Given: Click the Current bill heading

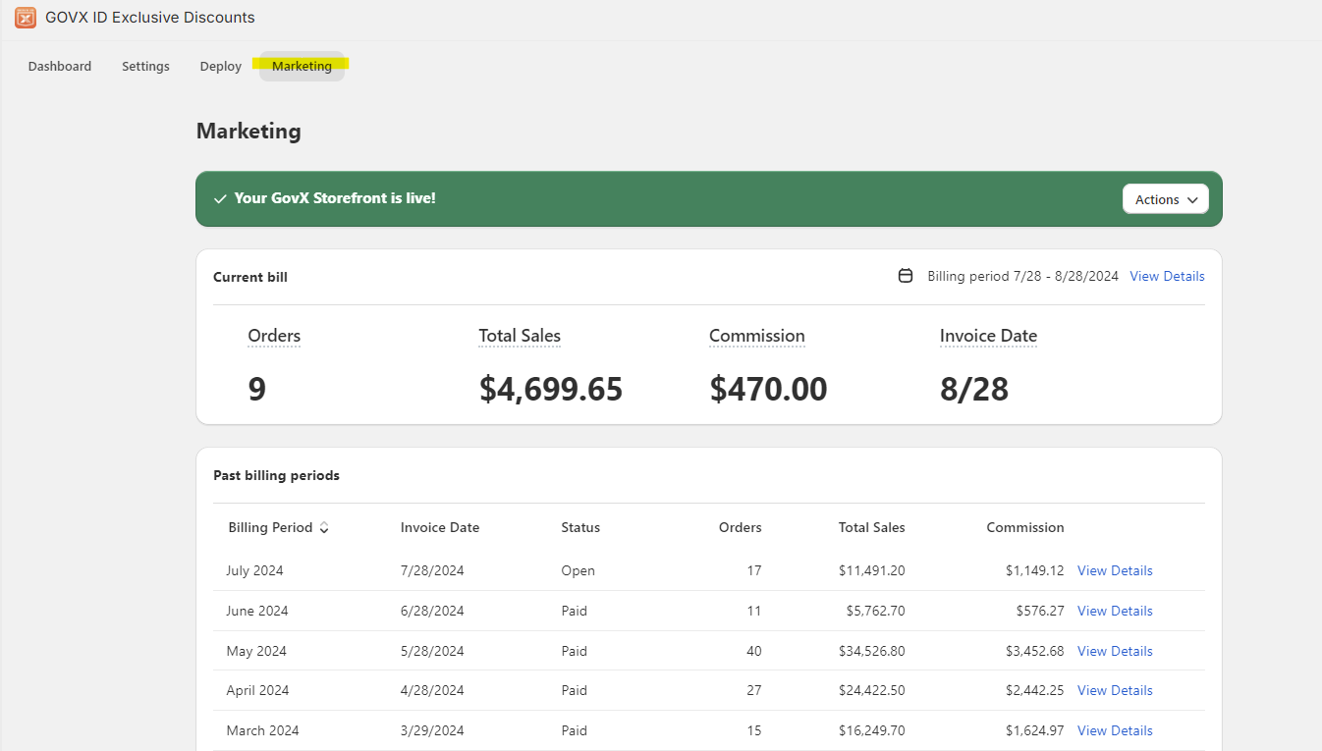Looking at the screenshot, I should [x=250, y=278].
